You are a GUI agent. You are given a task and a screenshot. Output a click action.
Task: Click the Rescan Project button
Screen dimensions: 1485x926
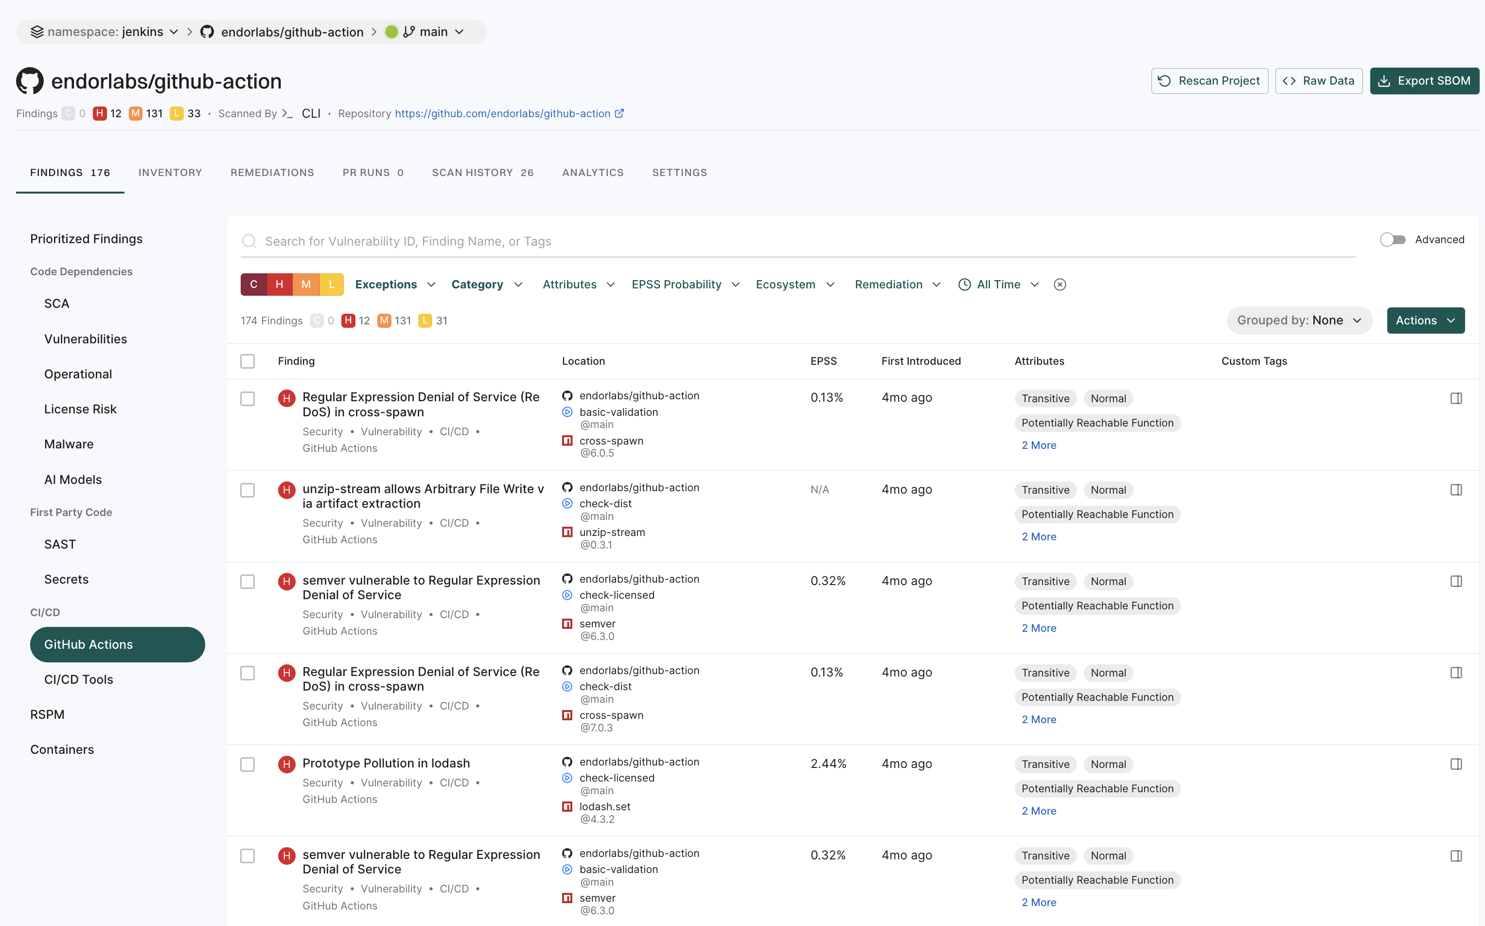(1209, 81)
